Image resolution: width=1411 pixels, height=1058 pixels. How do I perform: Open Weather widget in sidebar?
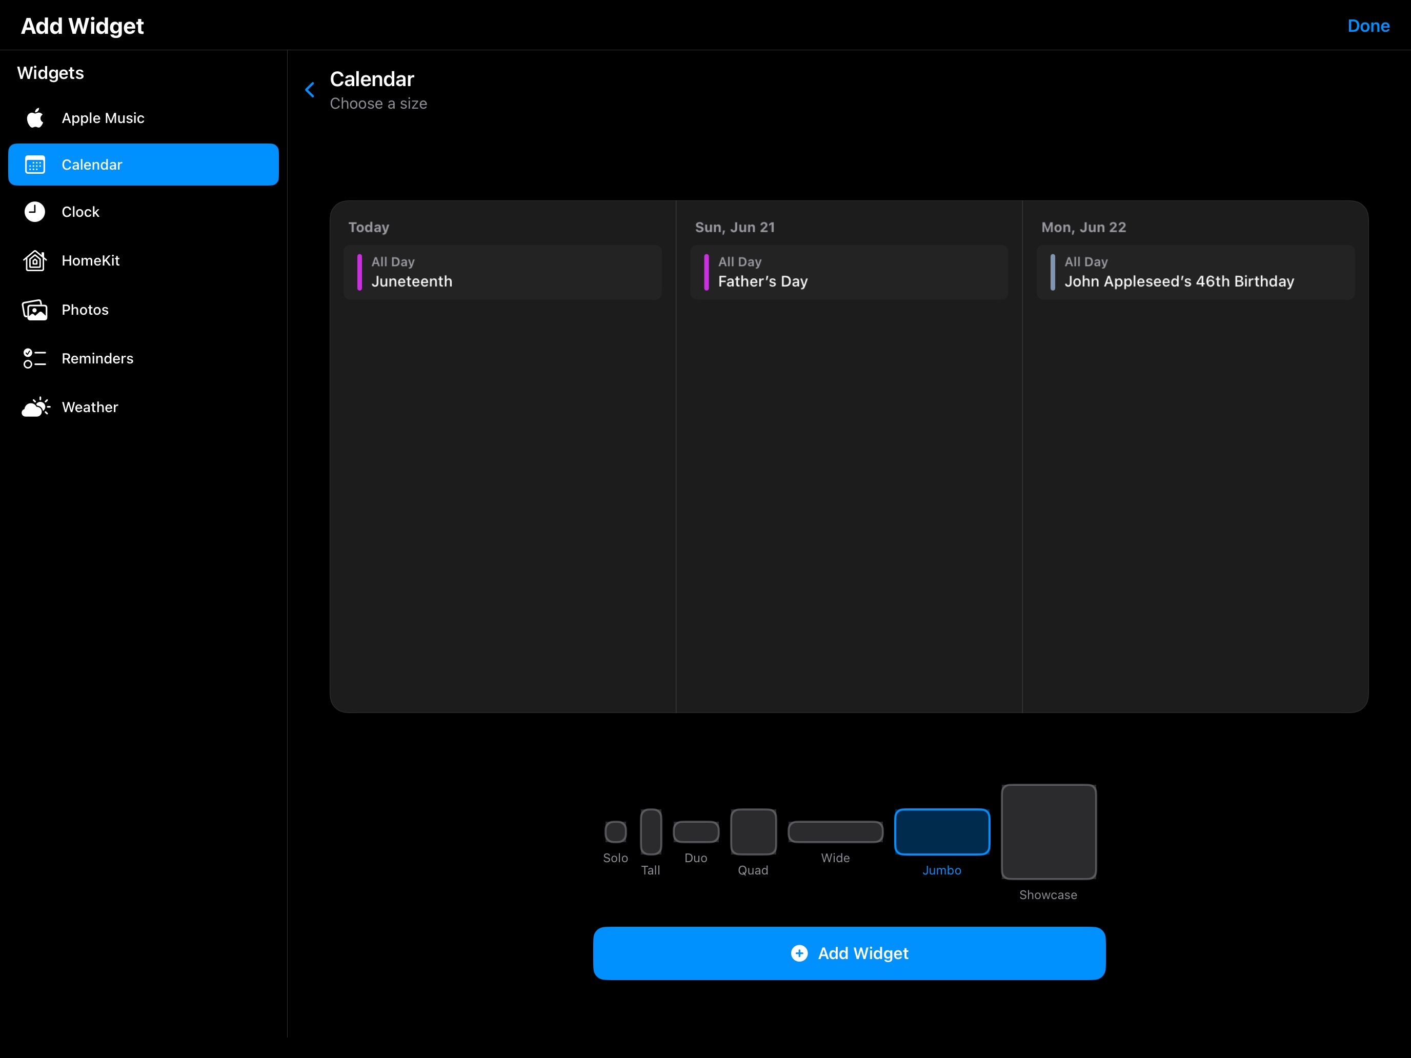(144, 407)
